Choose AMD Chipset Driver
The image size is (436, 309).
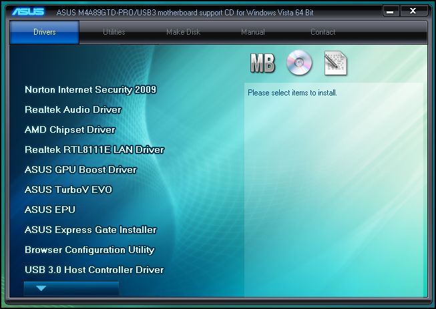[x=70, y=129]
